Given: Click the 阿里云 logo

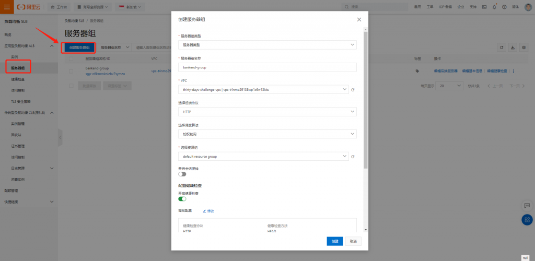Looking at the screenshot, I should tap(29, 7).
